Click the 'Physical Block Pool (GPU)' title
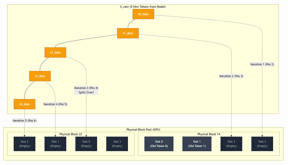Screen dimensions: 288x165 (143, 130)
